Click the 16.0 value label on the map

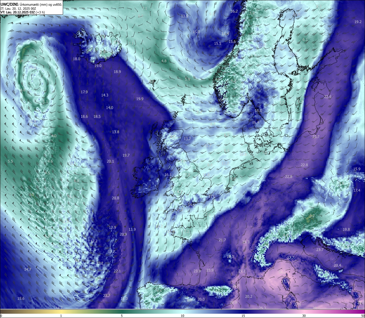(x=258, y=111)
